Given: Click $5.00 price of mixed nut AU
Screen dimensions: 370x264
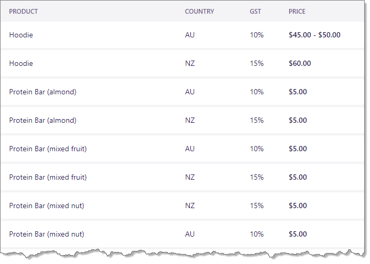Looking at the screenshot, I should click(298, 234).
